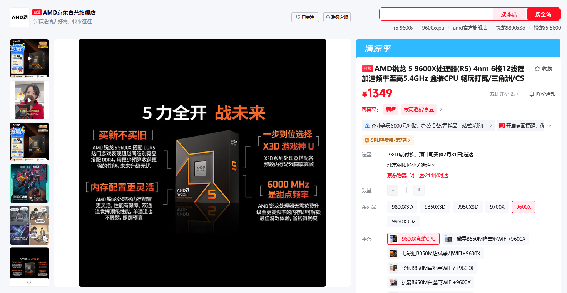Screen dimensions: 567x293
Task: Contact support via 联系客服 button
Action: point(337,17)
